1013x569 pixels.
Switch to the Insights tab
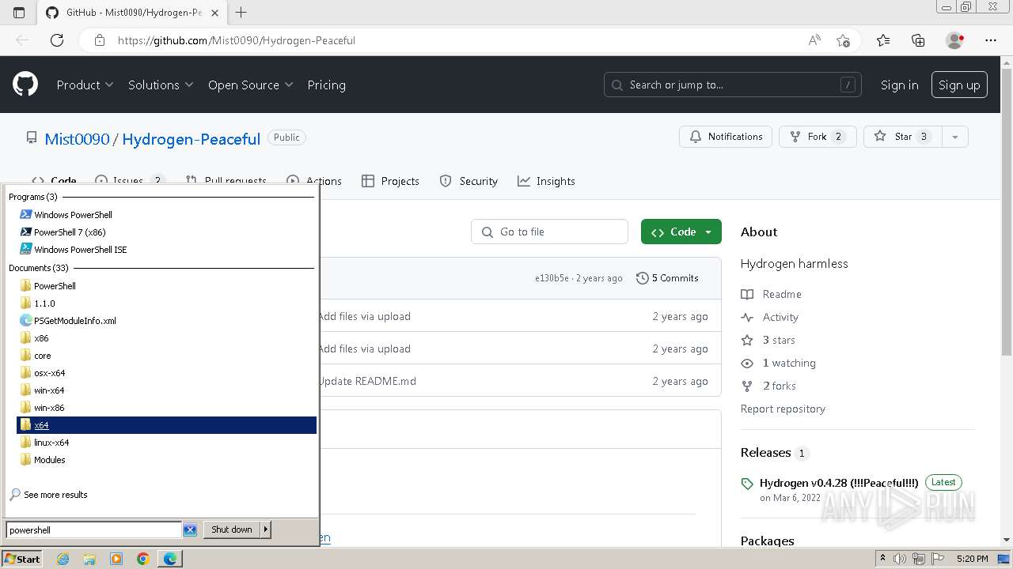click(x=546, y=181)
